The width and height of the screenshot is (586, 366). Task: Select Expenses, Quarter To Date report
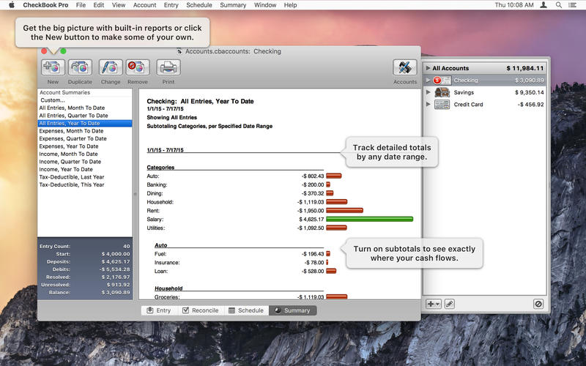85,138
